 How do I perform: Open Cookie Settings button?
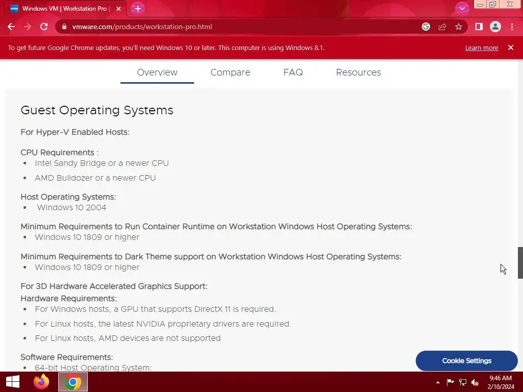click(x=467, y=361)
